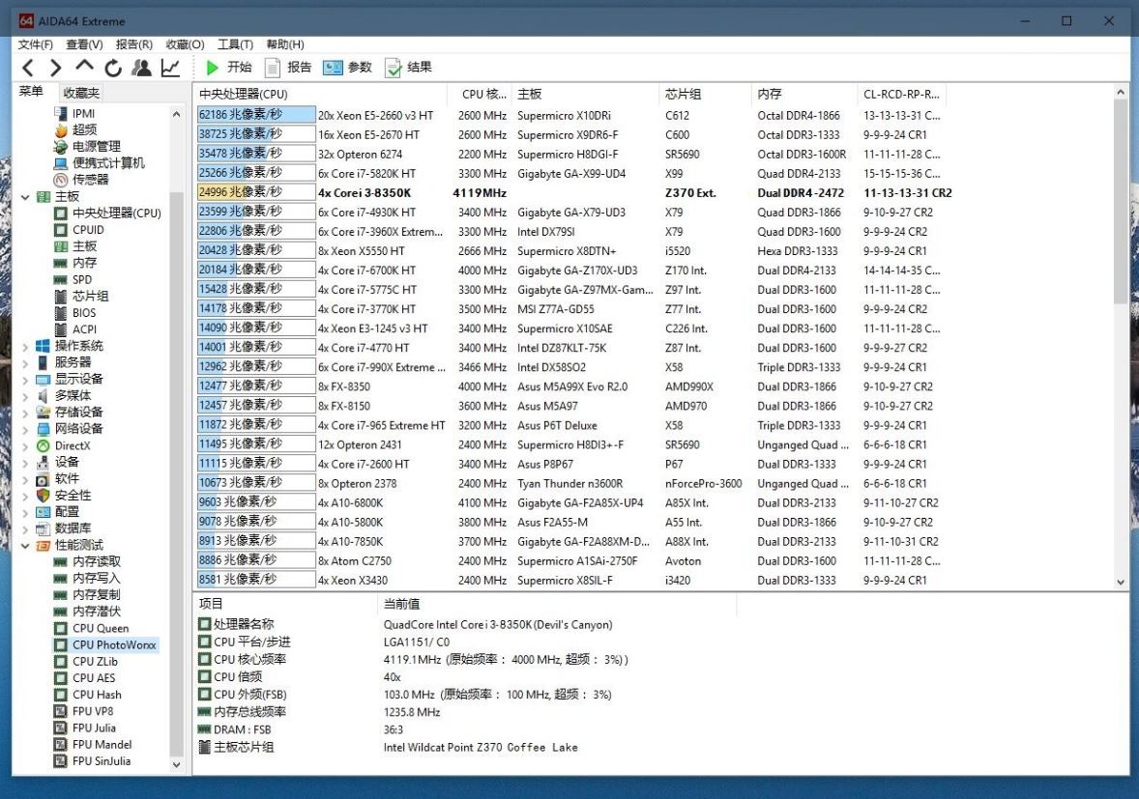This screenshot has width=1139, height=799.
Task: Select the 62186 兆像素/秒 result bar
Action: coord(256,115)
